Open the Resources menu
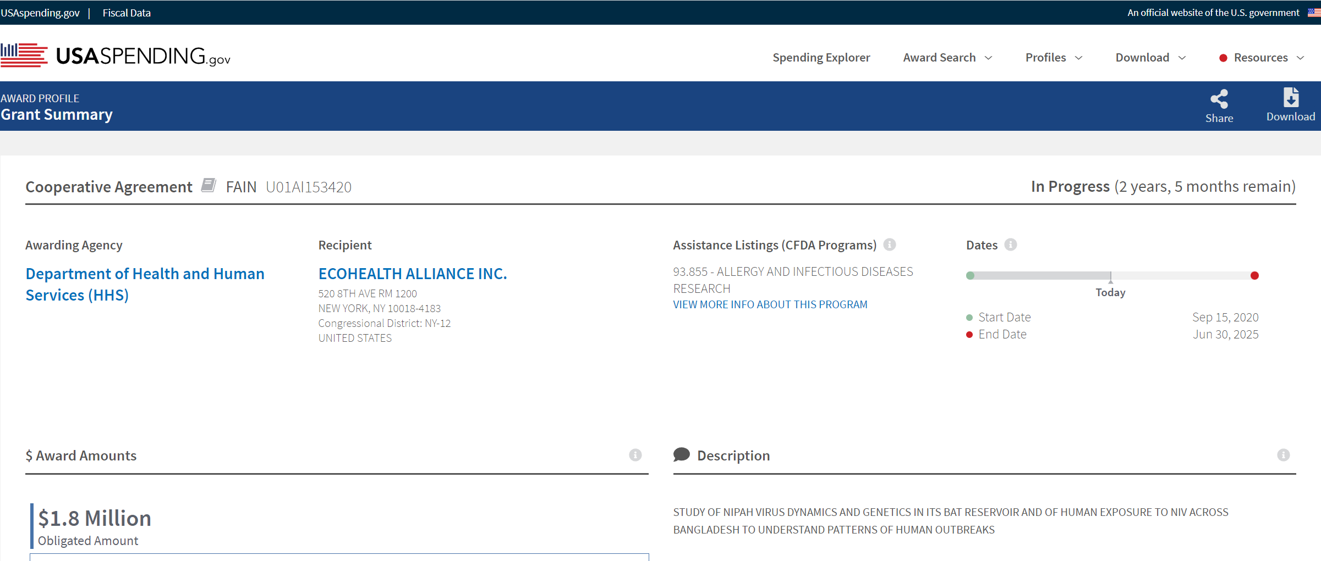Image resolution: width=1321 pixels, height=561 pixels. click(x=1260, y=58)
